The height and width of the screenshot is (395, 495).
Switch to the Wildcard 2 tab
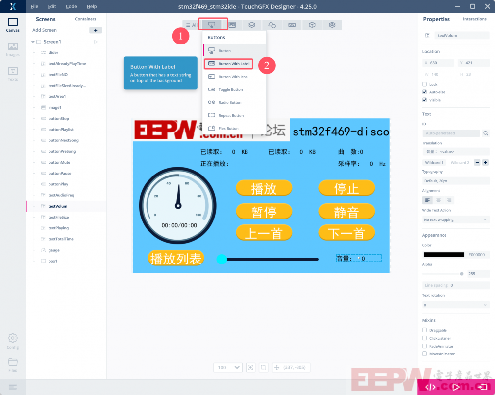click(x=460, y=162)
